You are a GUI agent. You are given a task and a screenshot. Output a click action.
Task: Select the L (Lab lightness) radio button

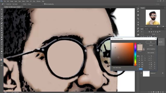pyautogui.click(x=148, y=56)
